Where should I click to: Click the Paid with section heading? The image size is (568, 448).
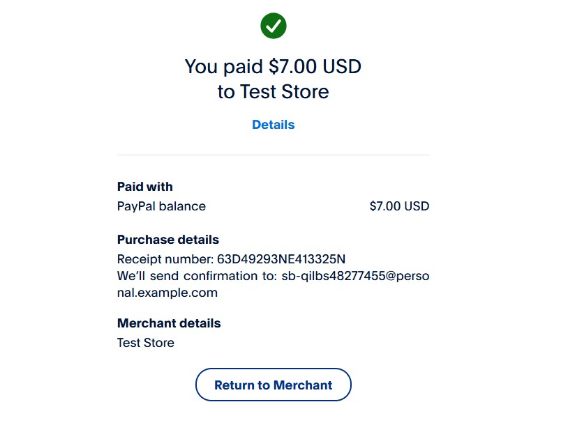click(144, 187)
